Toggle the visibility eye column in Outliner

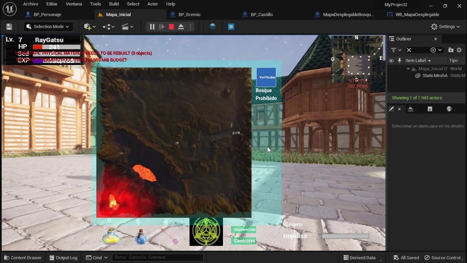click(x=391, y=61)
